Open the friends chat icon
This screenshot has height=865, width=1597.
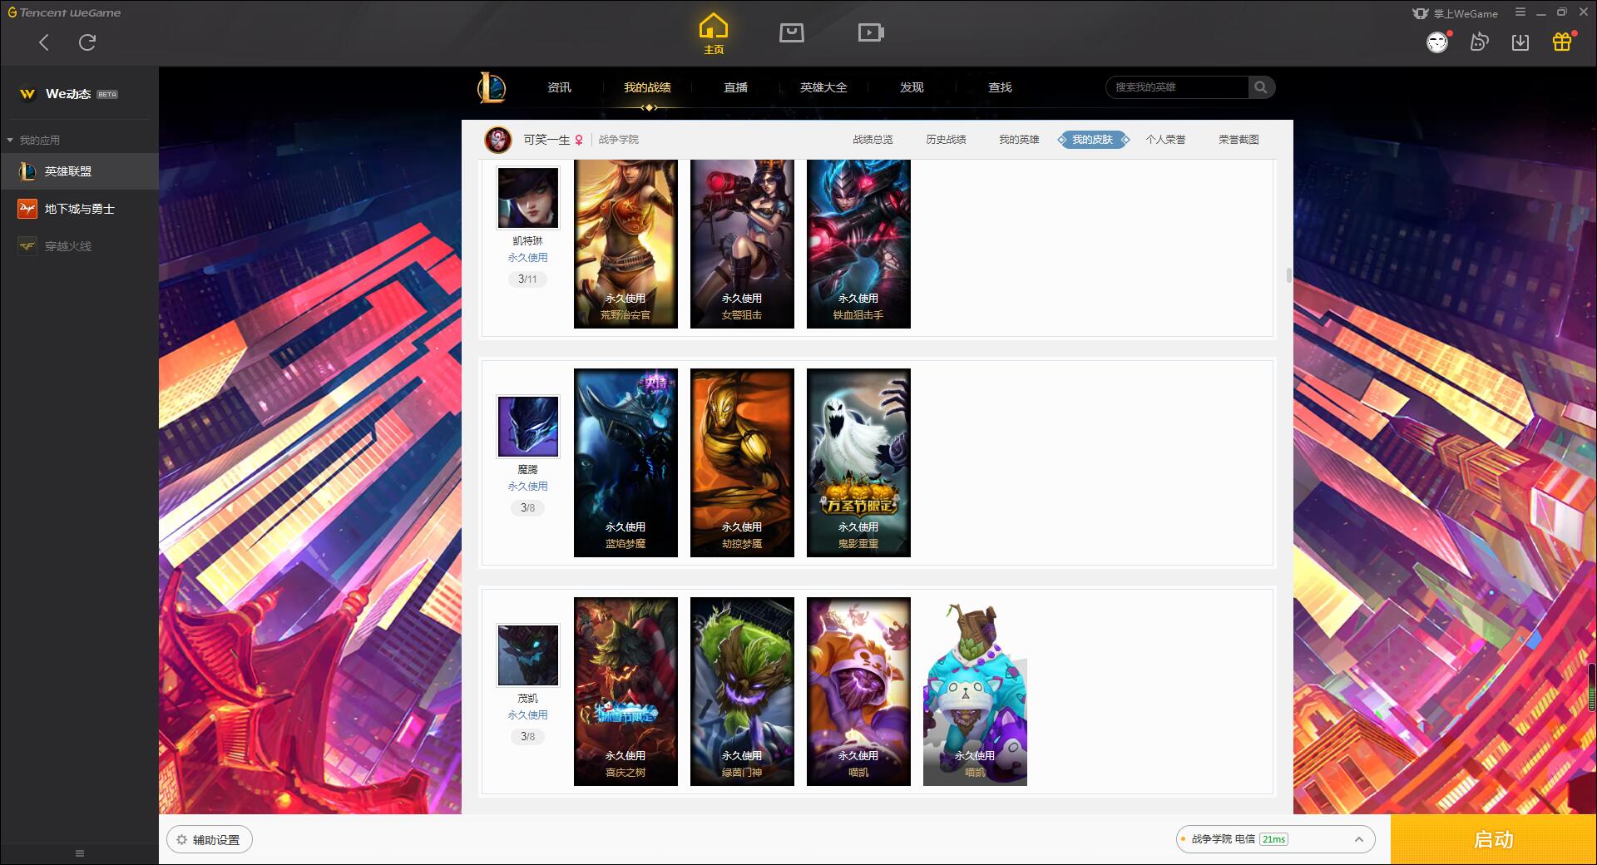(1479, 42)
